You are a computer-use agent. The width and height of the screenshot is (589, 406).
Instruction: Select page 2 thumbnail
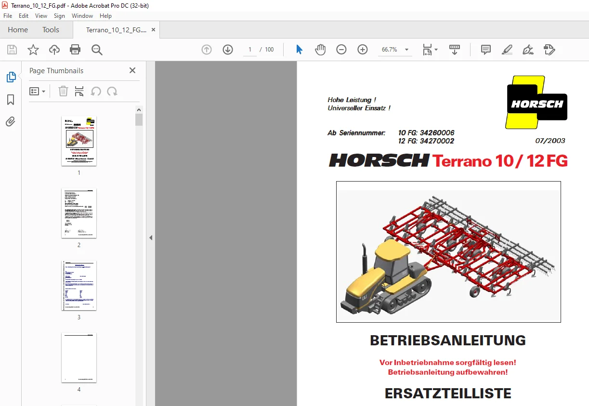pos(79,213)
